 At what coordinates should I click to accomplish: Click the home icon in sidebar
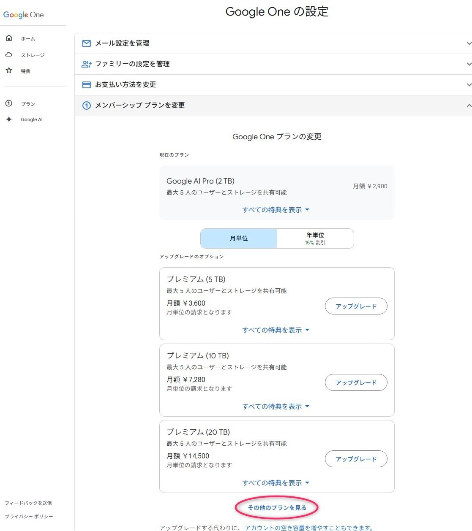click(x=9, y=38)
